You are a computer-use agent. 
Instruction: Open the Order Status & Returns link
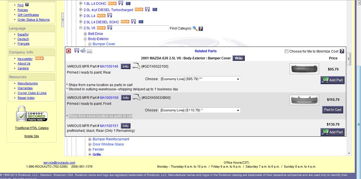[33, 20]
